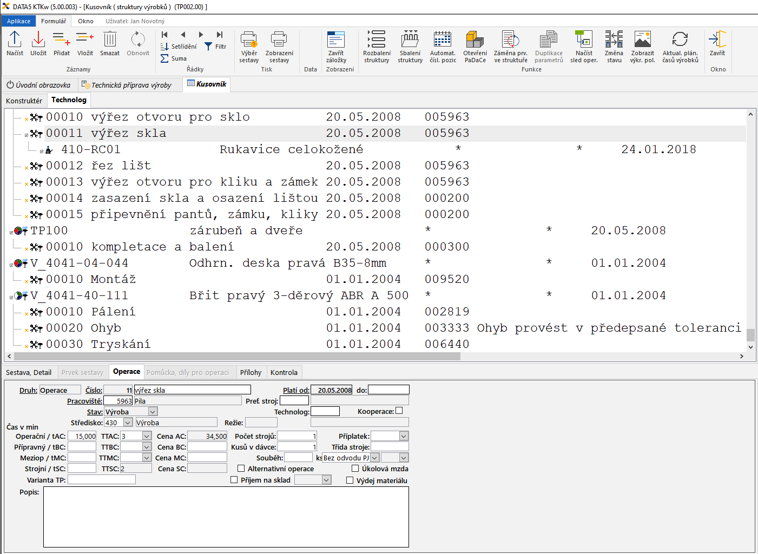This screenshot has height=554, width=758.
Task: Enable the Kooperace checkbox
Action: pyautogui.click(x=399, y=411)
